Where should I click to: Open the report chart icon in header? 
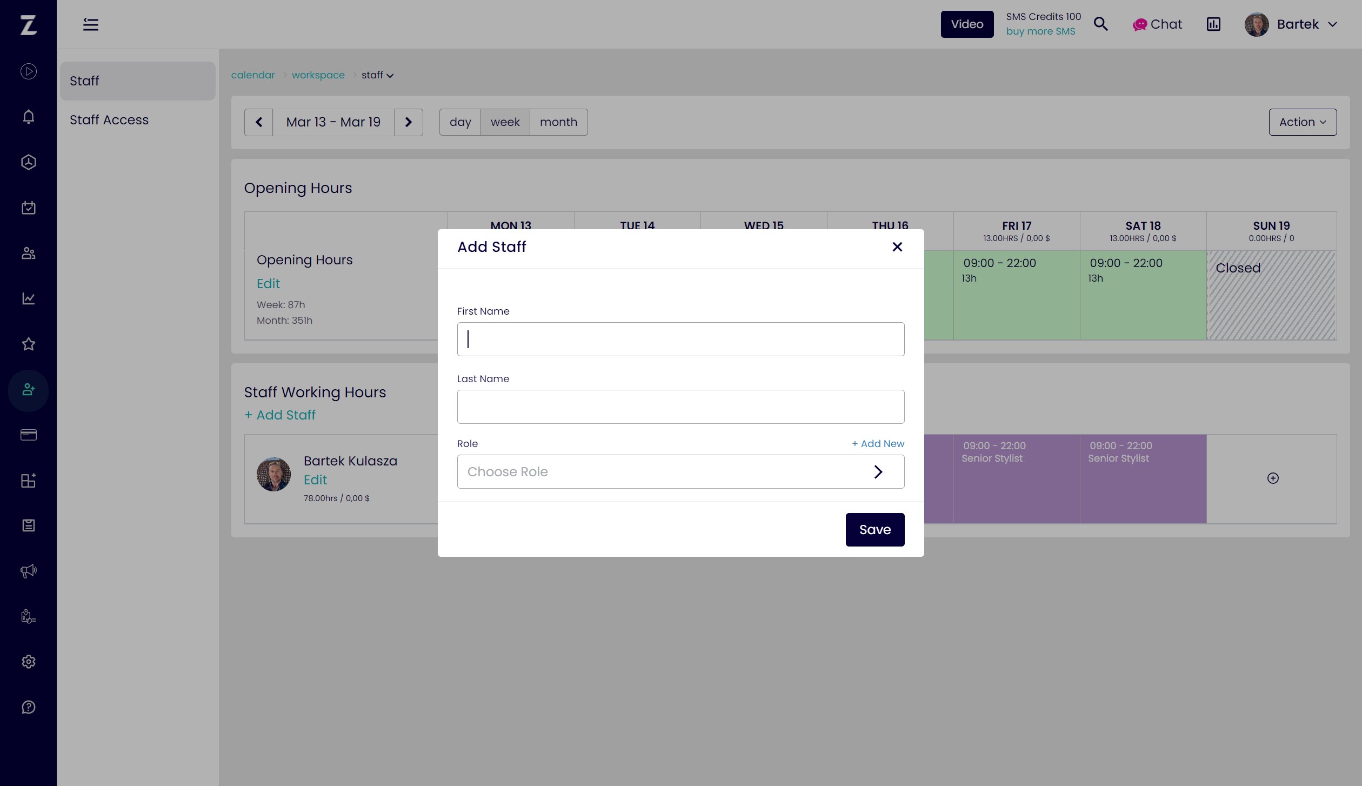click(1213, 24)
